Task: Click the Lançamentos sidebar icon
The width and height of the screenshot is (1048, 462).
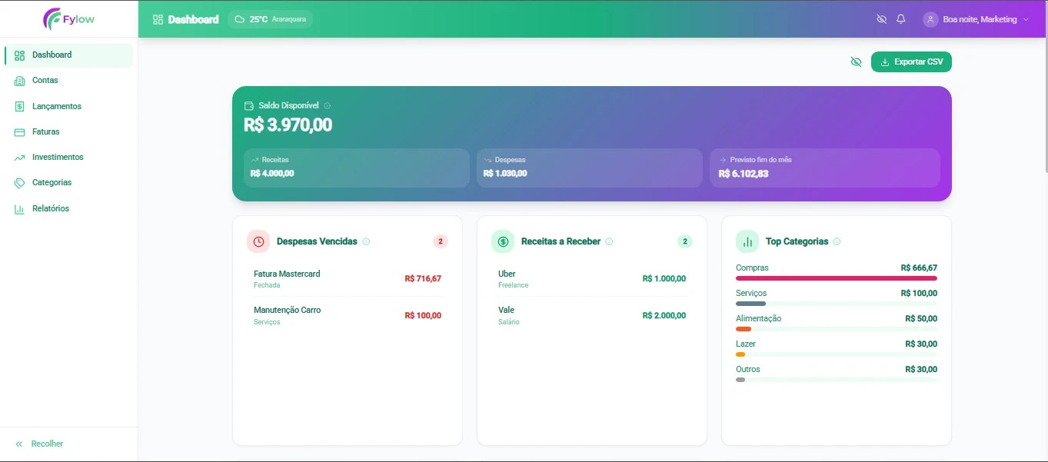Action: (x=18, y=106)
